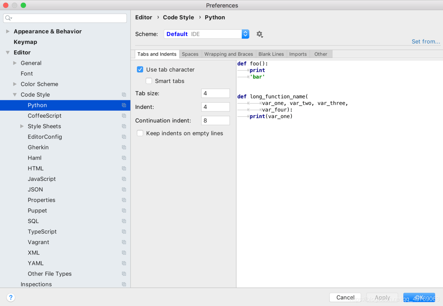Click the Set from... link
This screenshot has width=443, height=306.
(x=426, y=42)
